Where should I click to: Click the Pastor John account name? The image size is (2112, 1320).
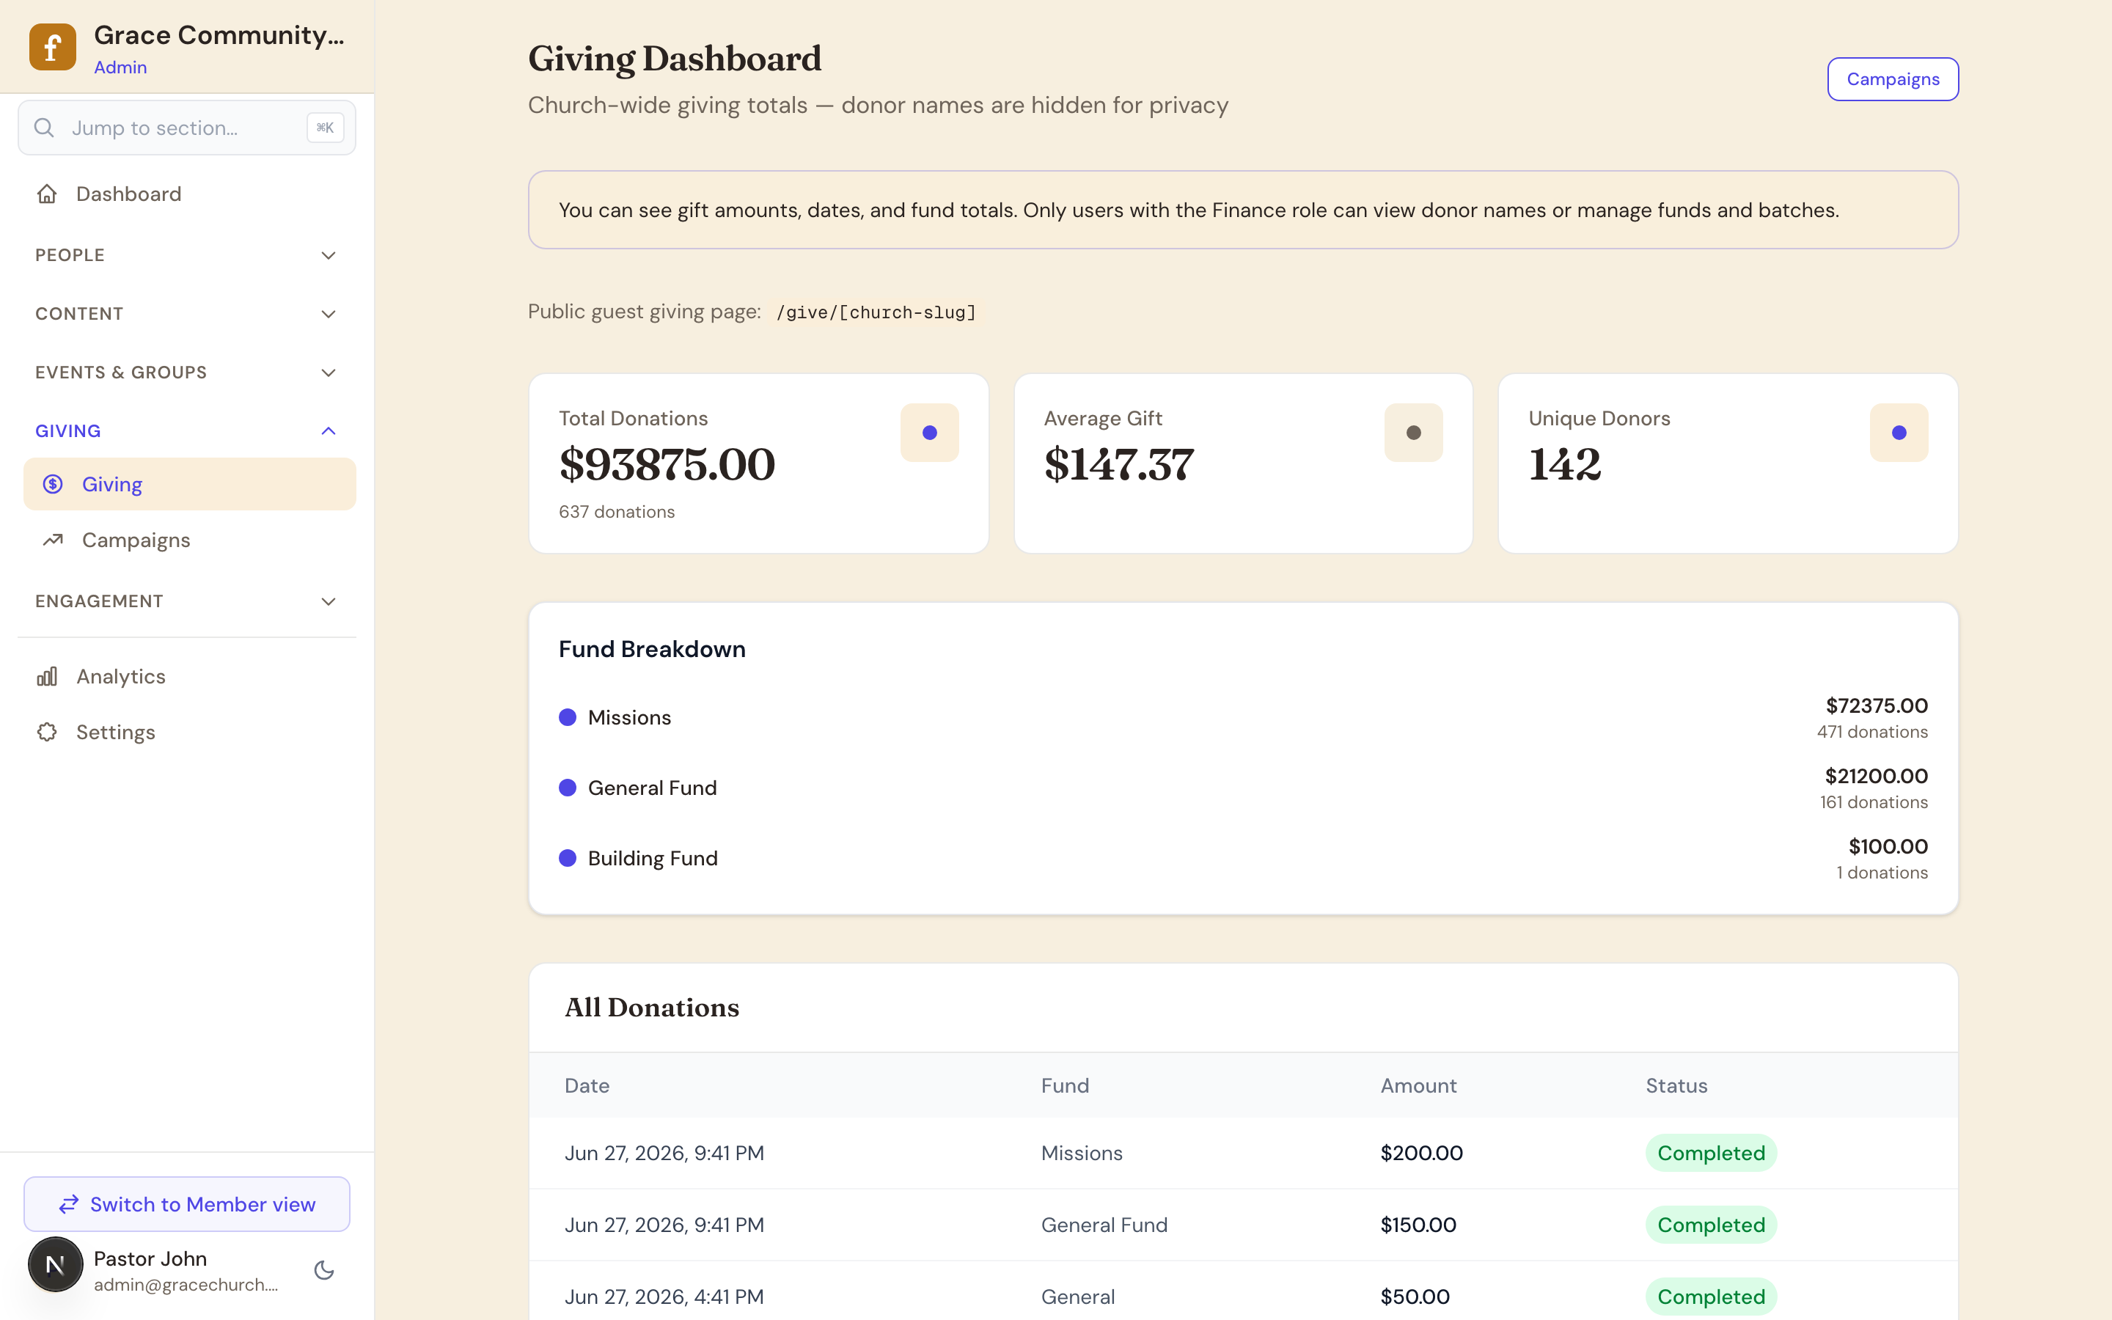150,1258
